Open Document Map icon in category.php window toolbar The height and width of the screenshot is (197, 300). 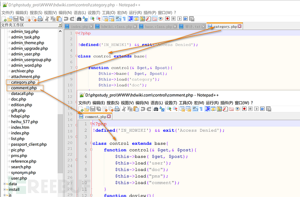click(x=143, y=19)
